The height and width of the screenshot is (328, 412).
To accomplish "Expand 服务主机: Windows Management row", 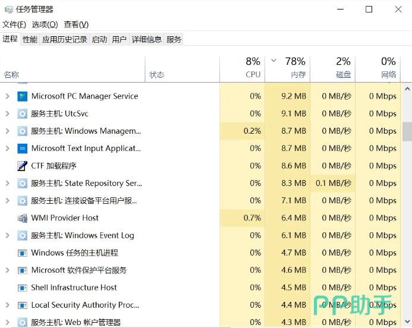I will 8,131.
